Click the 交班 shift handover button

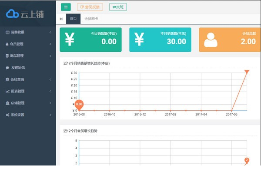pyautogui.click(x=118, y=7)
